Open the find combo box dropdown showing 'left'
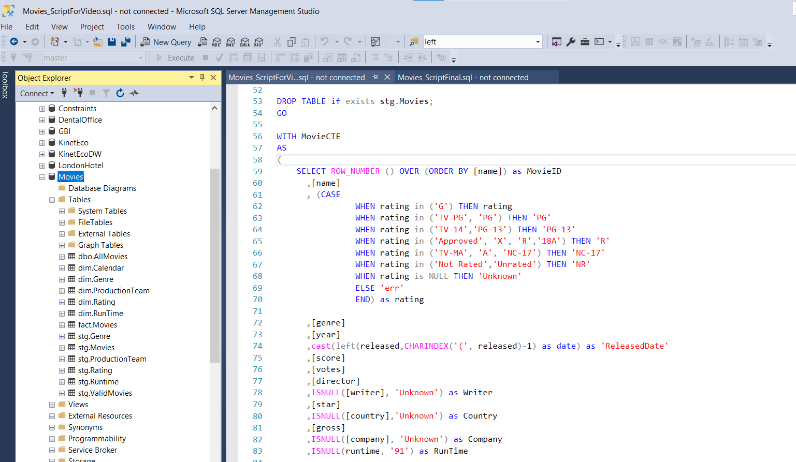Image resolution: width=796 pixels, height=462 pixels. [x=538, y=42]
